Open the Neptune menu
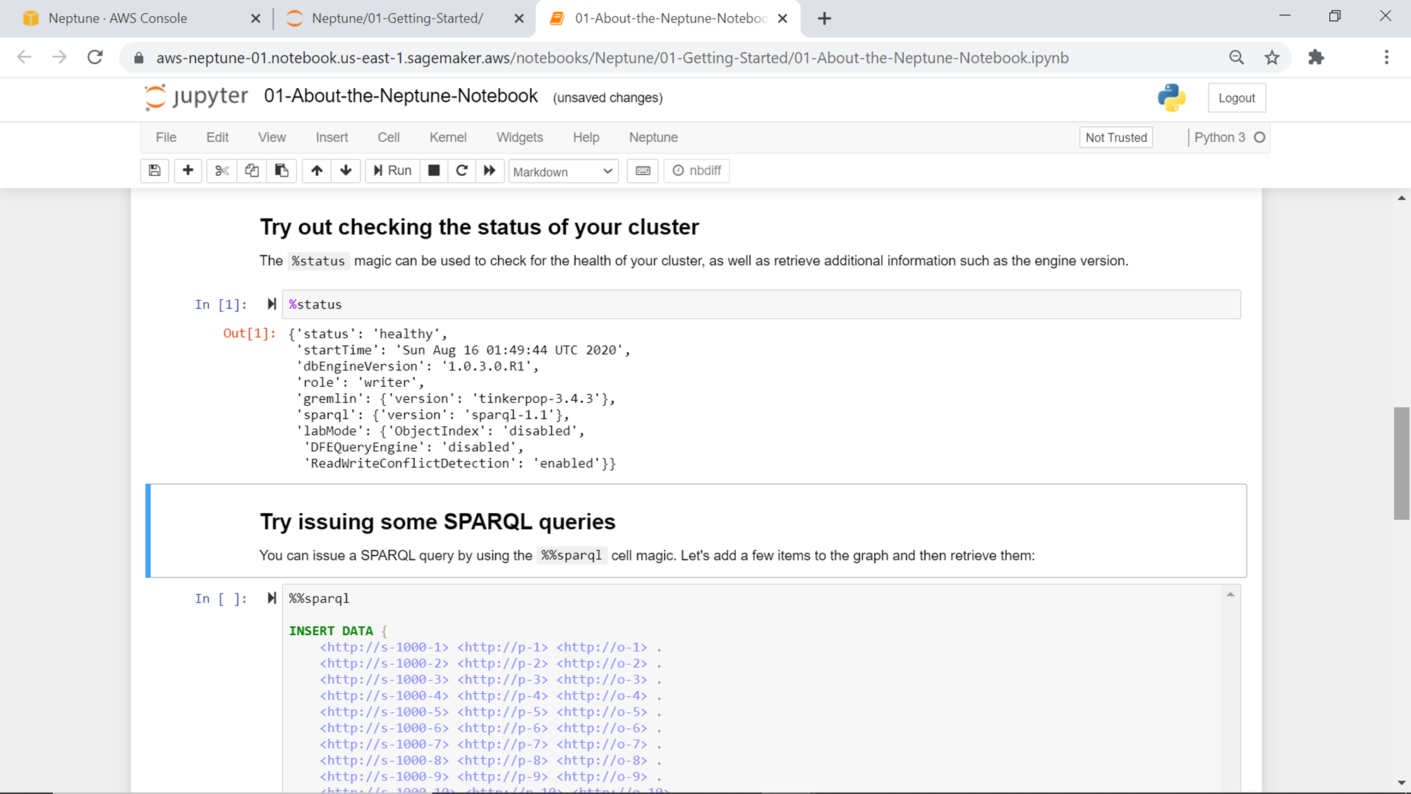 tap(653, 138)
